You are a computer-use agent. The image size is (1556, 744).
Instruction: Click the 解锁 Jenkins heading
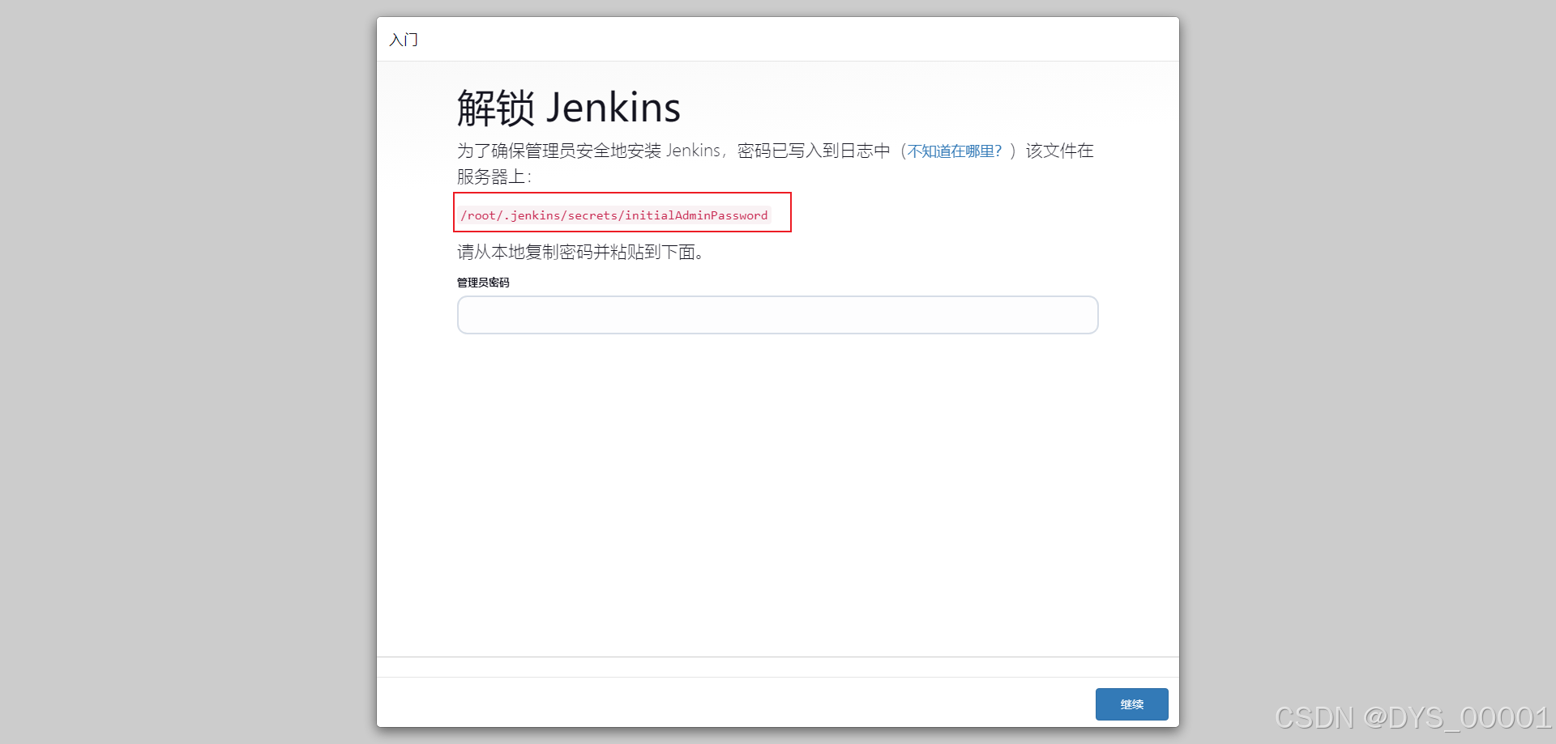[x=568, y=108]
